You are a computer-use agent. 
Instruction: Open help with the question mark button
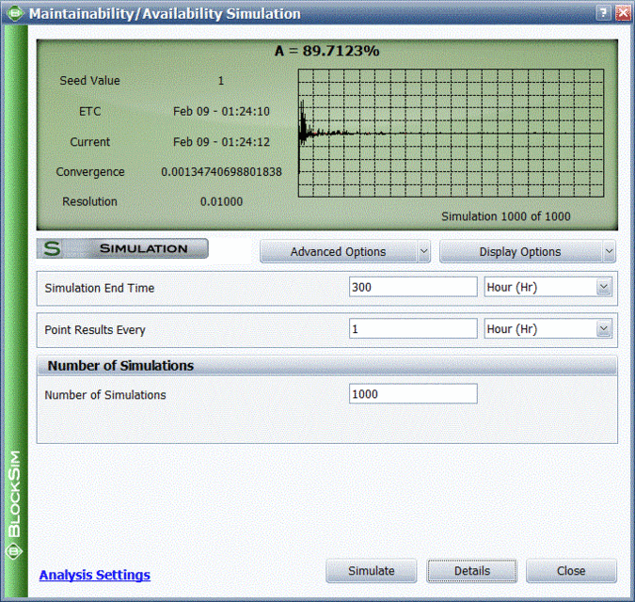pyautogui.click(x=603, y=13)
